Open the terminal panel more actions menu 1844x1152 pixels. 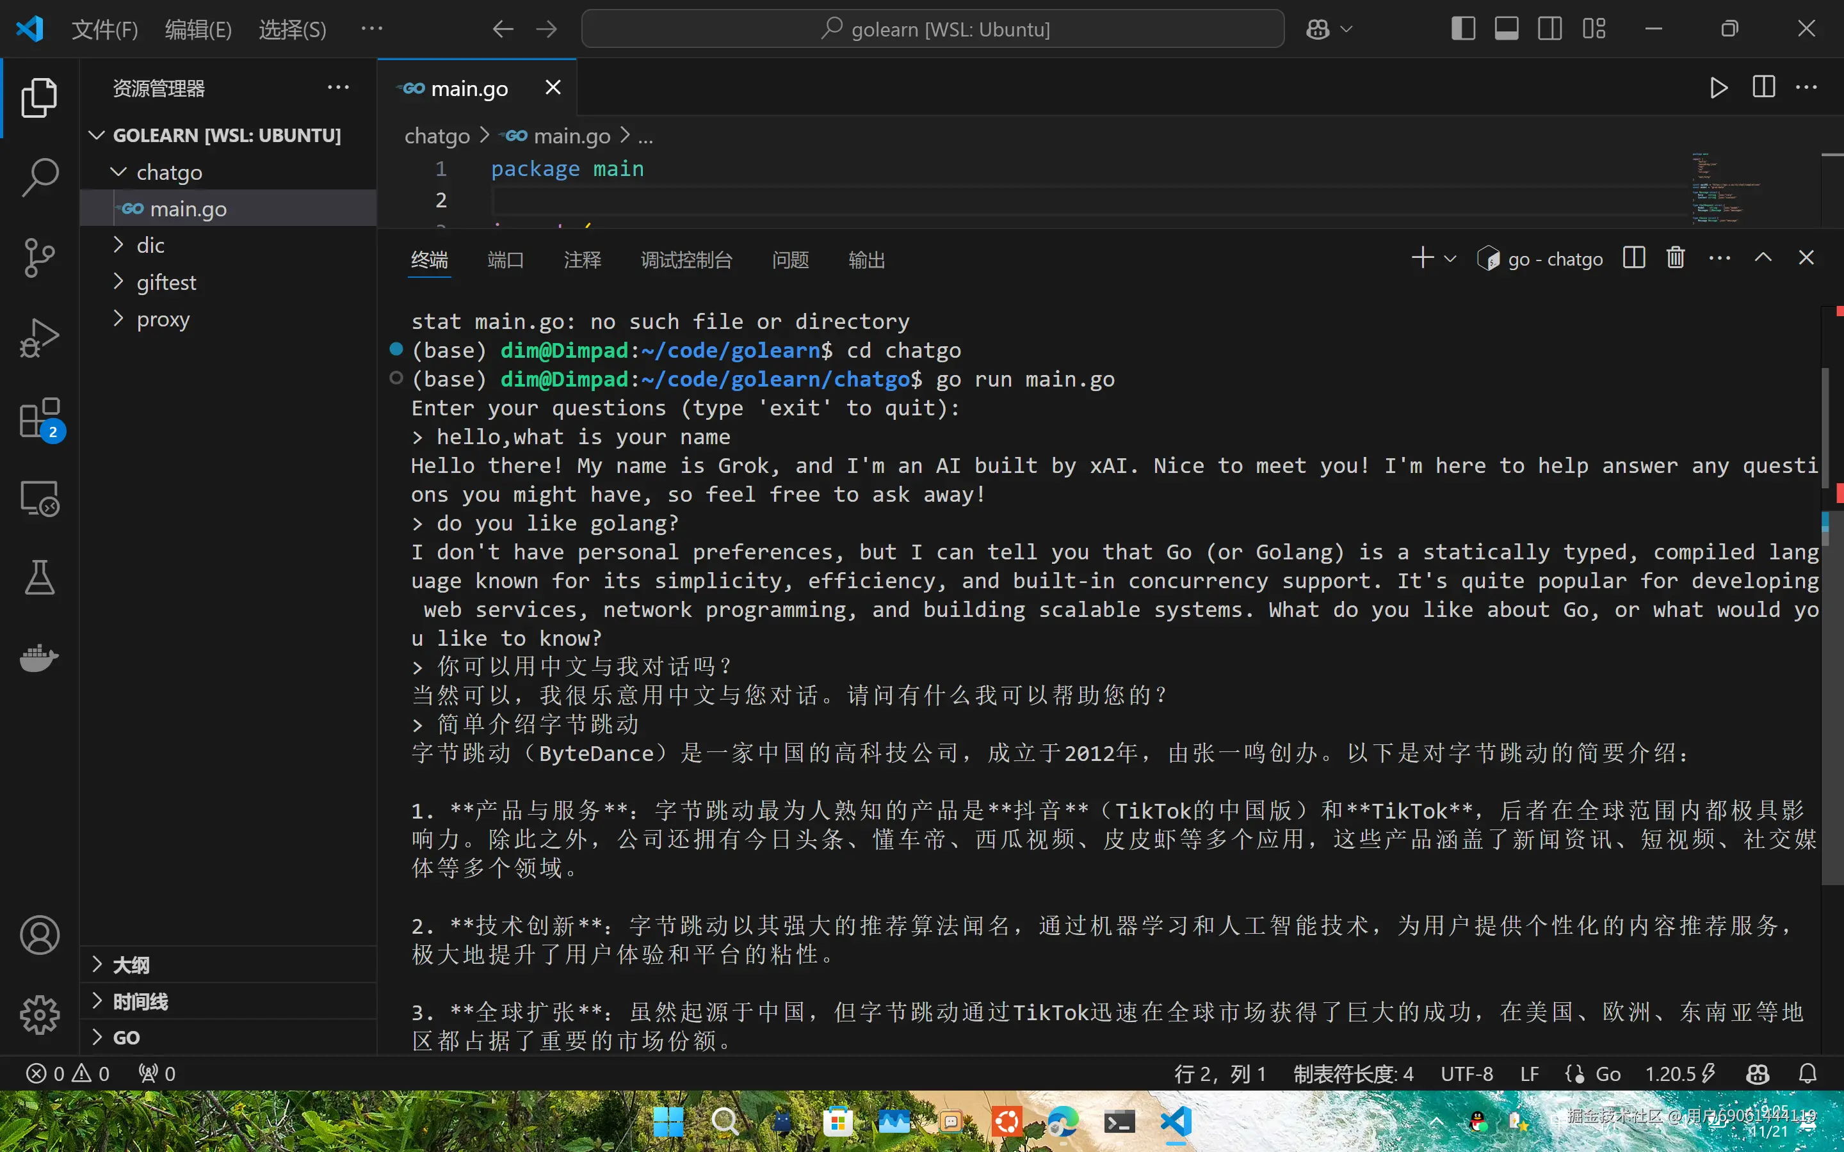click(1719, 259)
